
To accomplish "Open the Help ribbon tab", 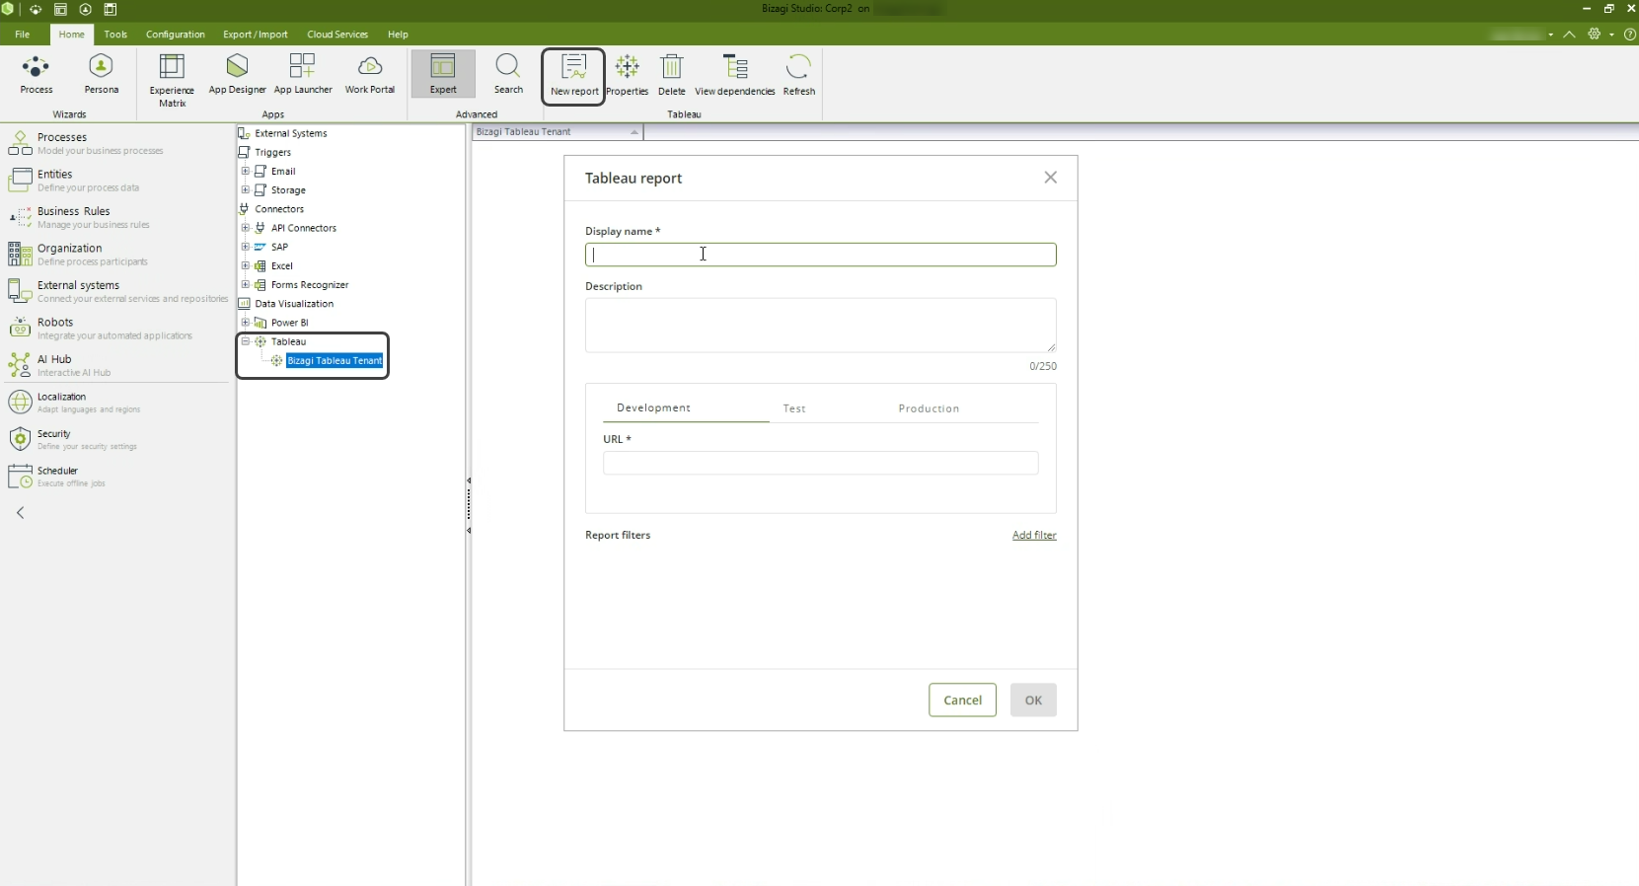I will click(398, 35).
